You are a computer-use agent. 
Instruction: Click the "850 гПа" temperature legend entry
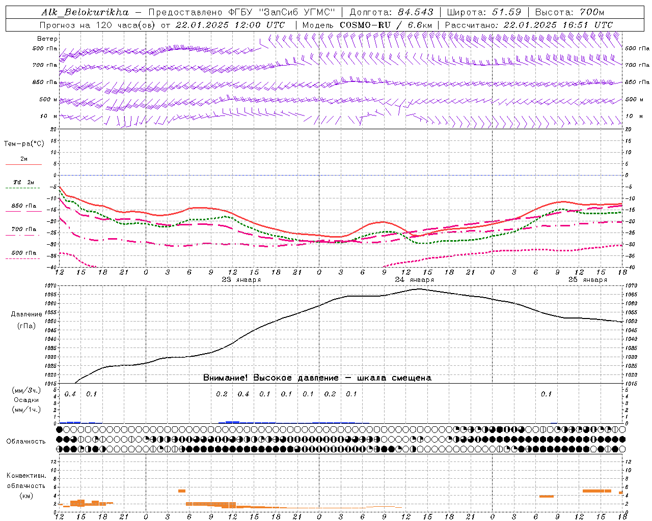point(24,206)
